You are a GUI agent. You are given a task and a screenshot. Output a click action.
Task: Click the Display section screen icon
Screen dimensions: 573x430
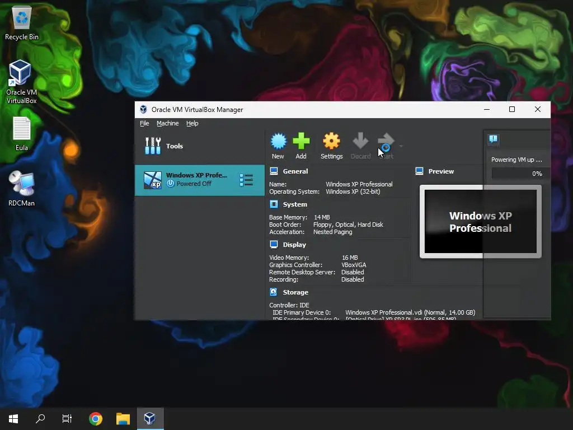[x=274, y=244]
